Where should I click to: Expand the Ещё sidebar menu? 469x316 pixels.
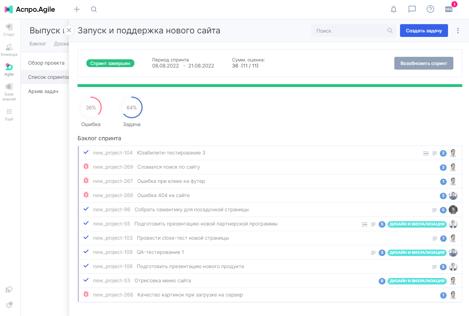(x=9, y=115)
